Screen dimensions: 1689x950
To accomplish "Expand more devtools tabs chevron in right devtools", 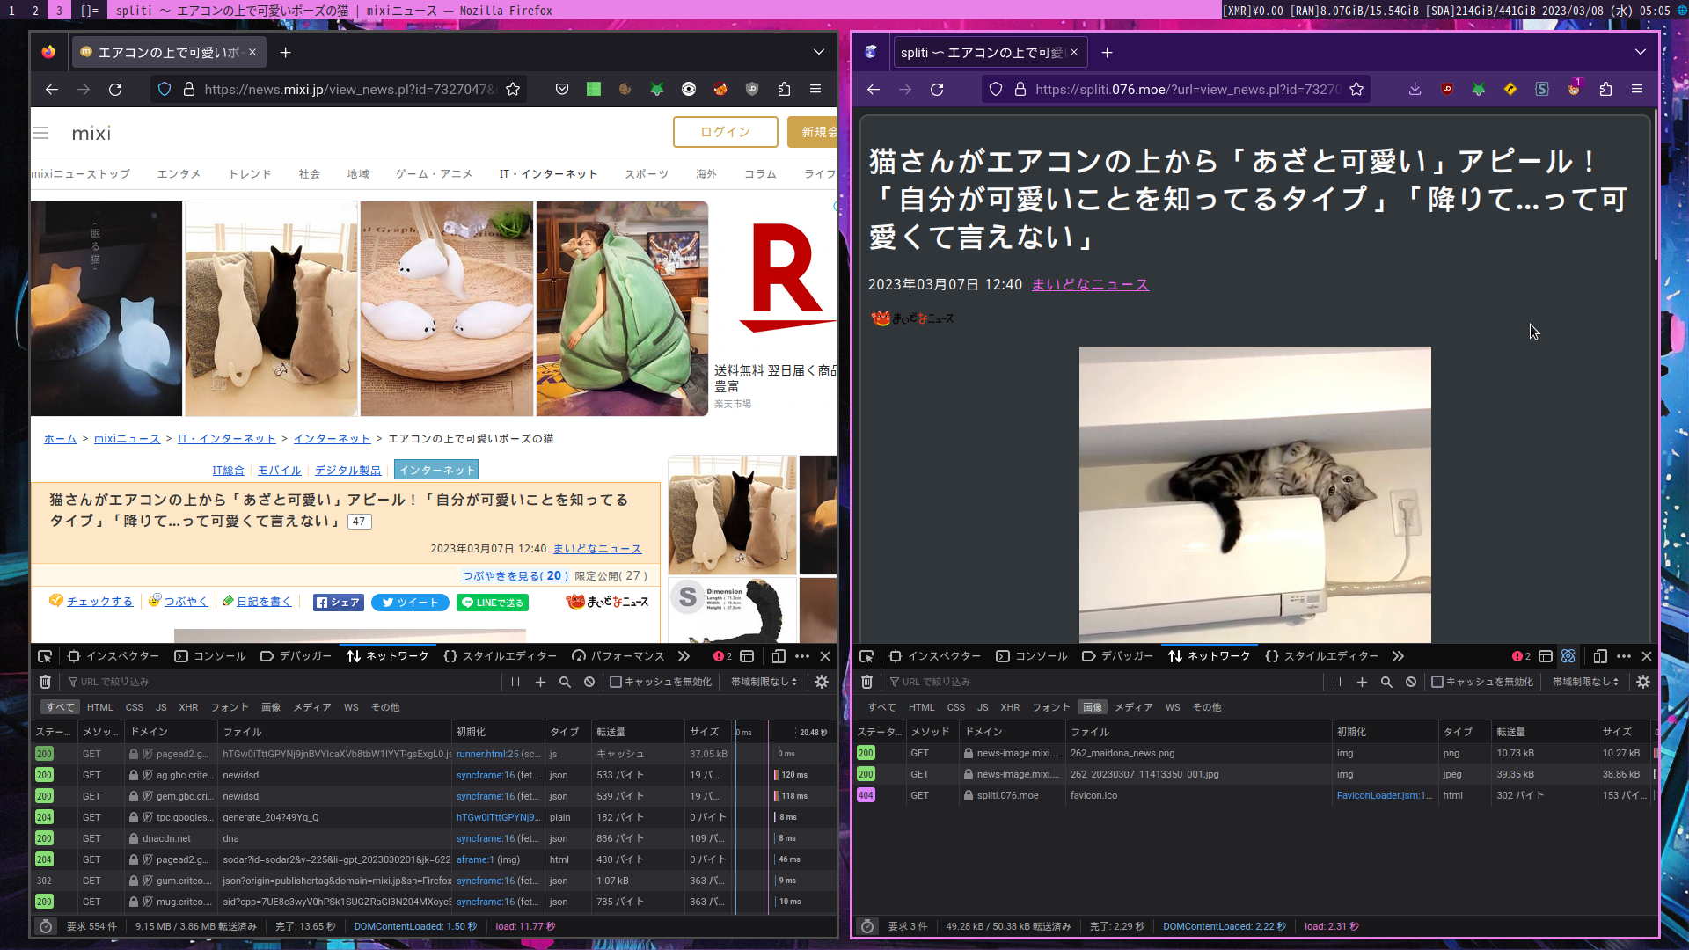I will [x=1398, y=656].
